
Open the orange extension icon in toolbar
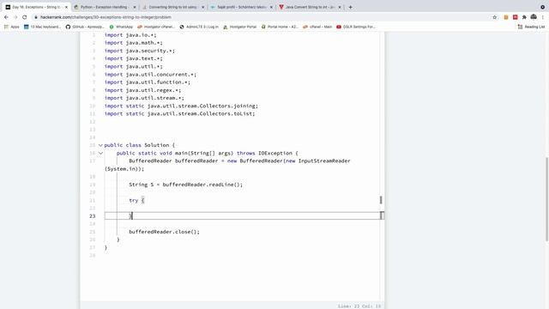click(506, 17)
